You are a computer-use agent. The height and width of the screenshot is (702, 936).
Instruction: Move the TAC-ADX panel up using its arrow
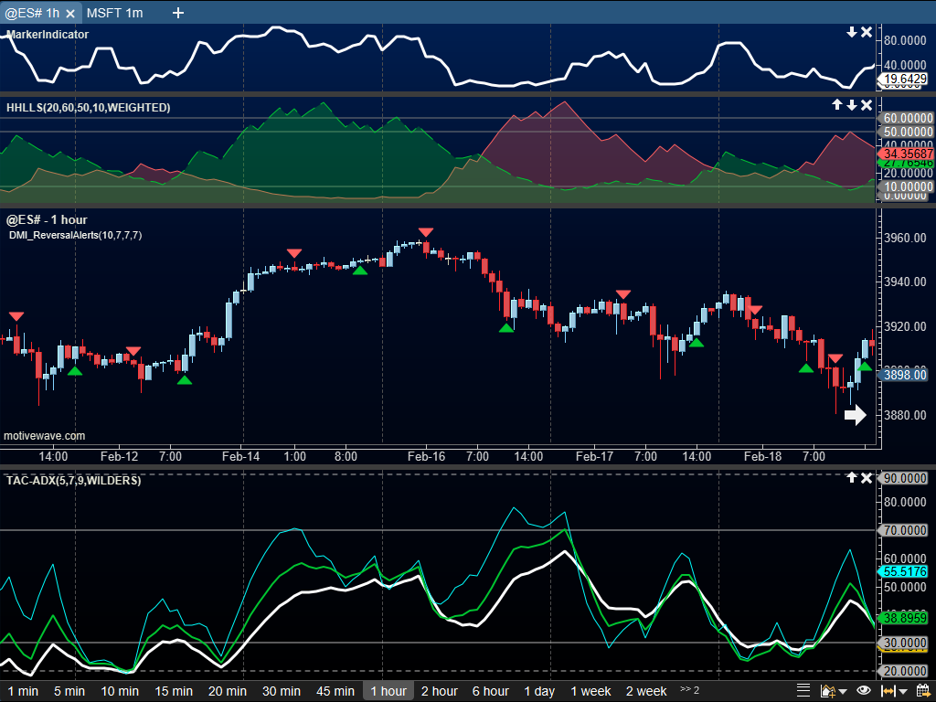tap(853, 477)
